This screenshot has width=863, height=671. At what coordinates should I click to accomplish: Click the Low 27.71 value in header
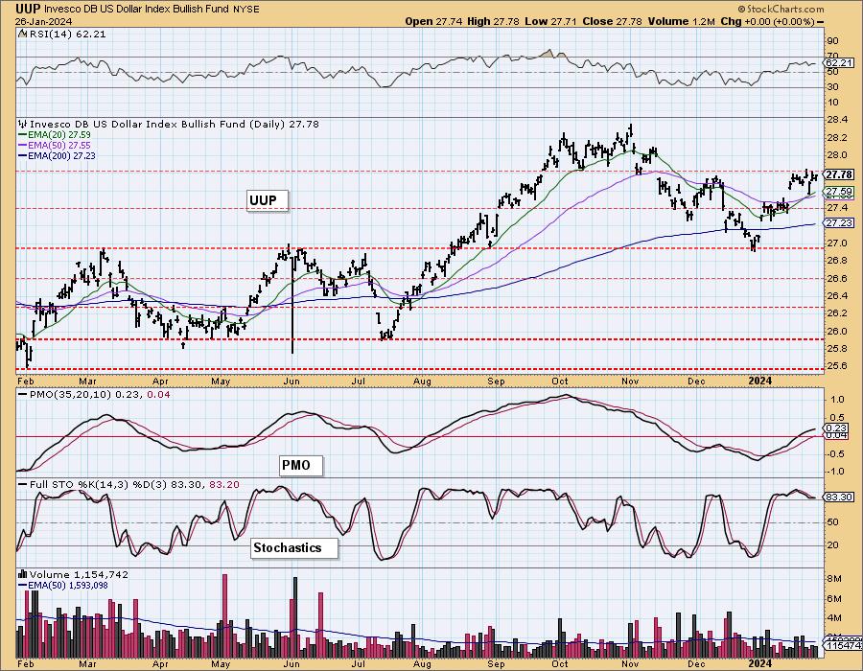pyautogui.click(x=549, y=21)
